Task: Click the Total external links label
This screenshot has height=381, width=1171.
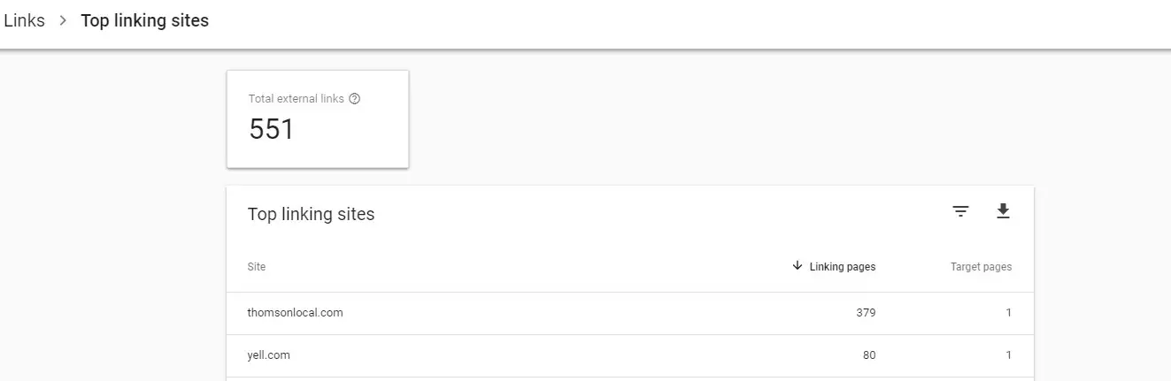Action: click(x=297, y=99)
